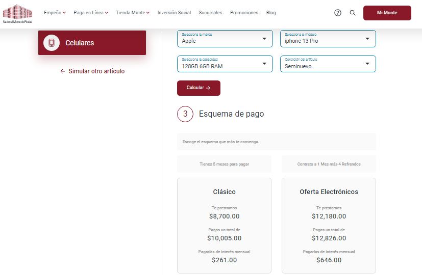This screenshot has height=275, width=422.
Task: Open the Inversión Social page
Action: click(174, 13)
